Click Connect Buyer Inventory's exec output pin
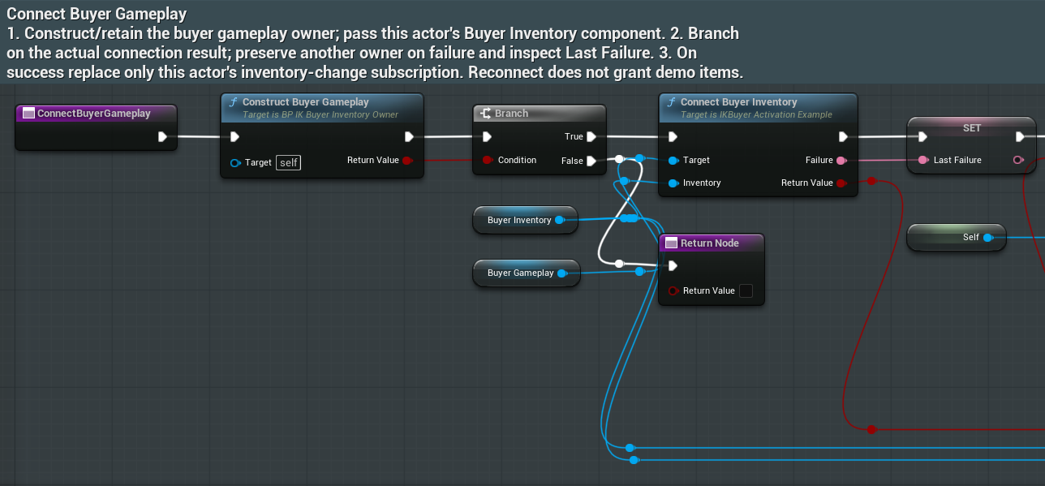This screenshot has height=486, width=1045. tap(843, 136)
